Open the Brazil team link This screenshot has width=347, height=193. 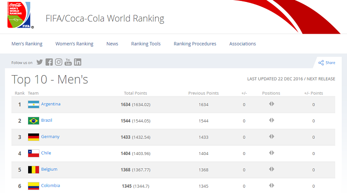pos(47,120)
